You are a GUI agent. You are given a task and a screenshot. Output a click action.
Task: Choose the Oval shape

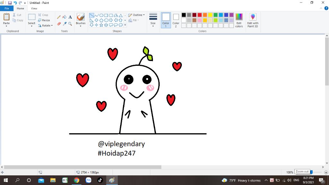[101, 15]
